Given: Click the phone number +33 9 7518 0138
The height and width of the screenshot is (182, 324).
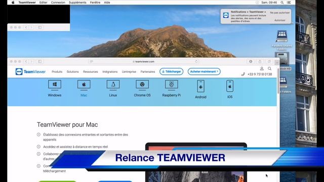Looking at the screenshot, I should tap(260, 74).
